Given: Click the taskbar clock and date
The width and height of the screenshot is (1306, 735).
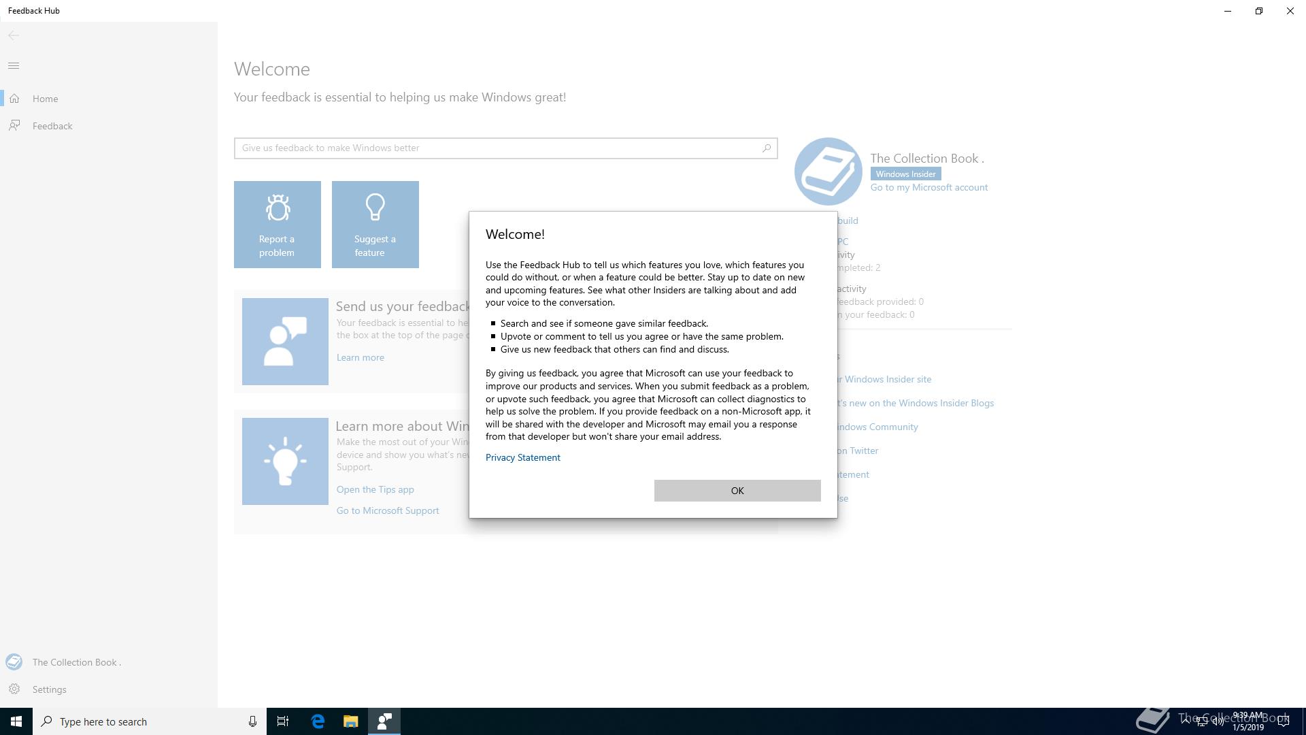Looking at the screenshot, I should [1248, 721].
